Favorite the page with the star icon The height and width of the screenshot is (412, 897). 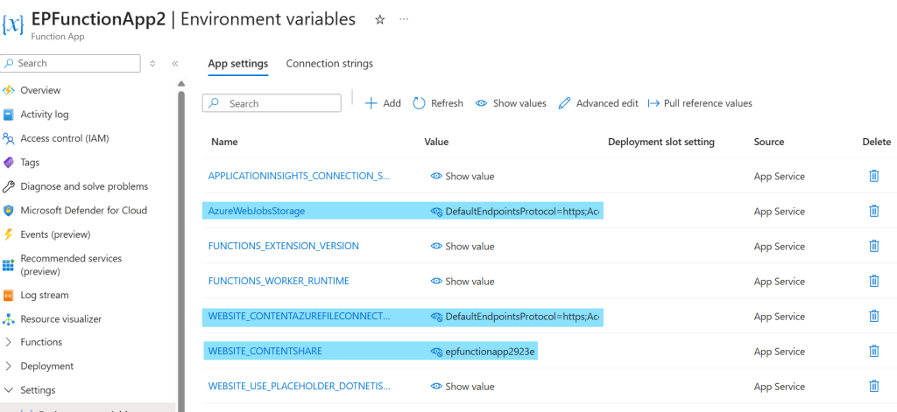point(380,19)
